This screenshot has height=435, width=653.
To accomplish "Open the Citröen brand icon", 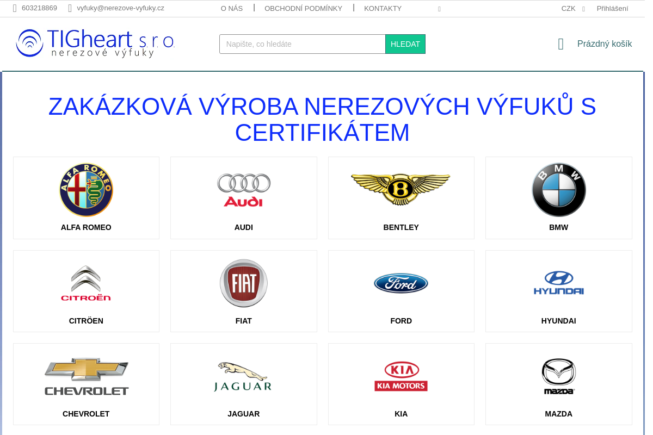I will tap(85, 283).
